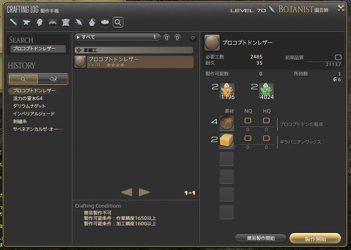Open the recipe search magnifier tab
Image resolution: width=351 pixels, height=250 pixels.
[x=118, y=22]
